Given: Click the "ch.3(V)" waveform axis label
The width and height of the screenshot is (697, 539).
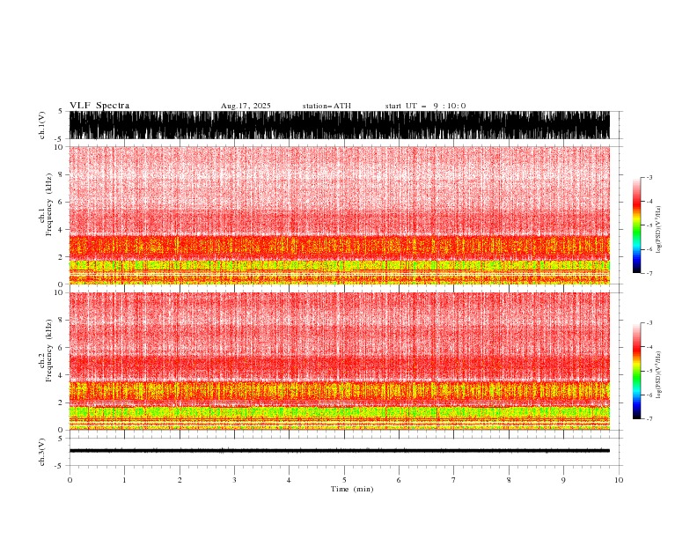Looking at the screenshot, I should click(42, 452).
